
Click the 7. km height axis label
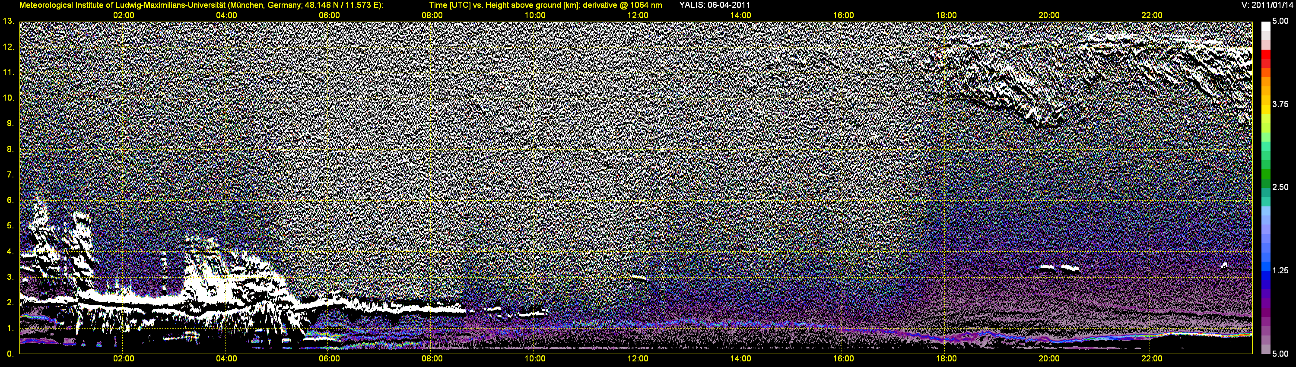coord(10,174)
